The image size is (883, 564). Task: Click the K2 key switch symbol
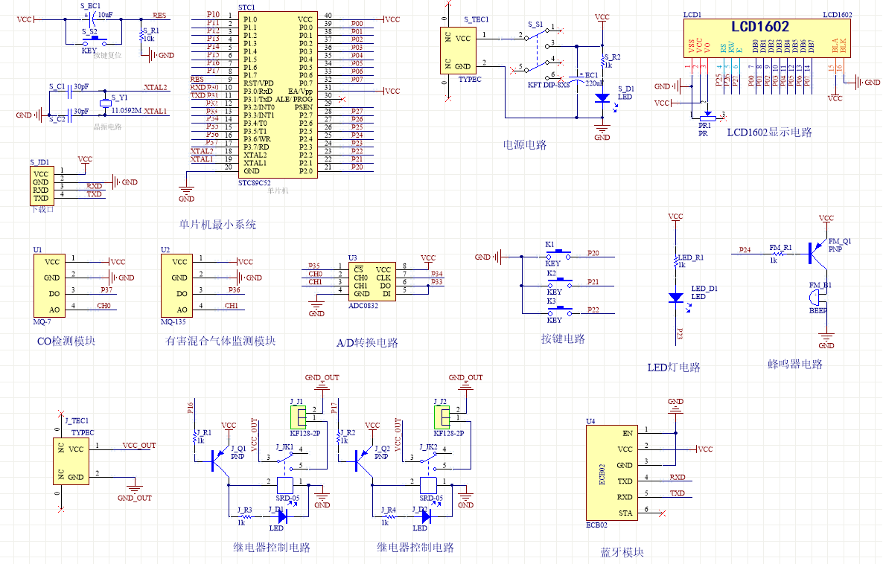558,283
